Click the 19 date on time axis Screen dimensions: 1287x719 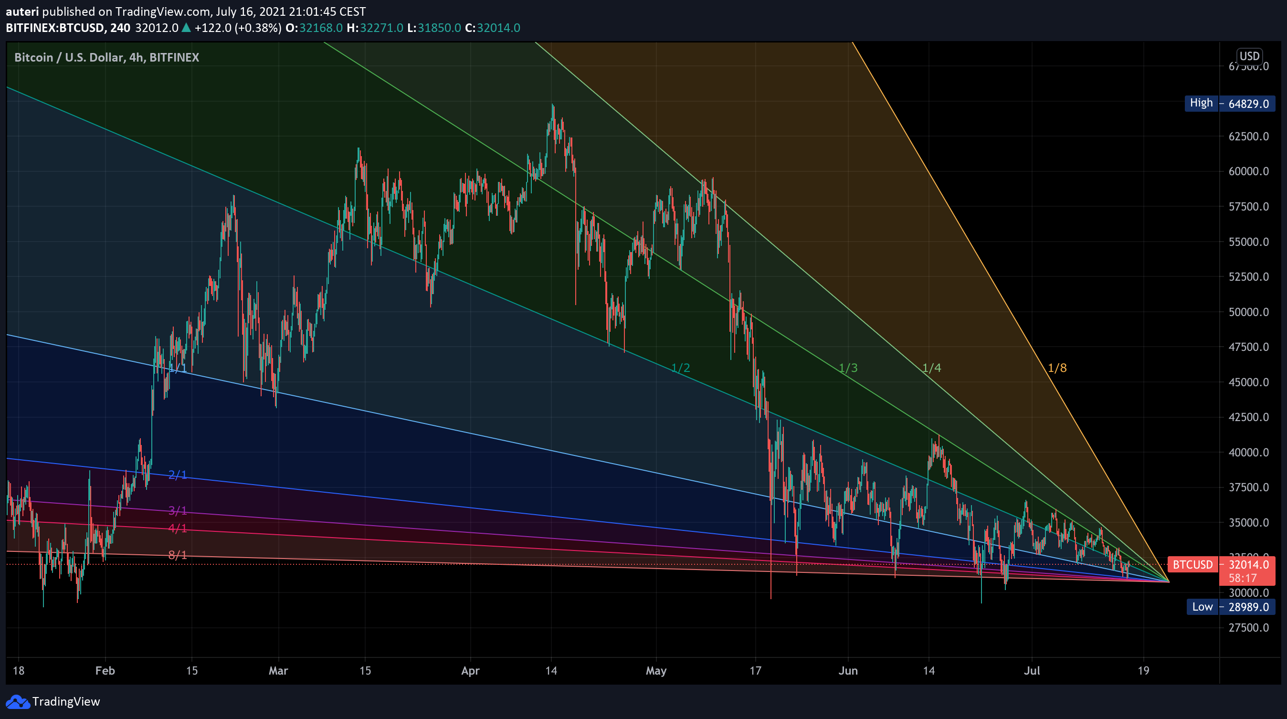(x=1143, y=670)
